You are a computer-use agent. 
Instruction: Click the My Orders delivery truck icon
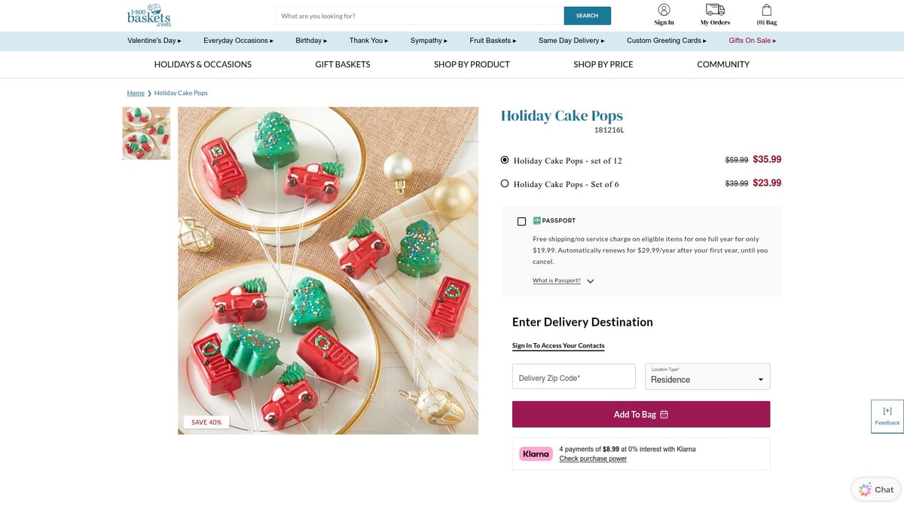coord(713,11)
